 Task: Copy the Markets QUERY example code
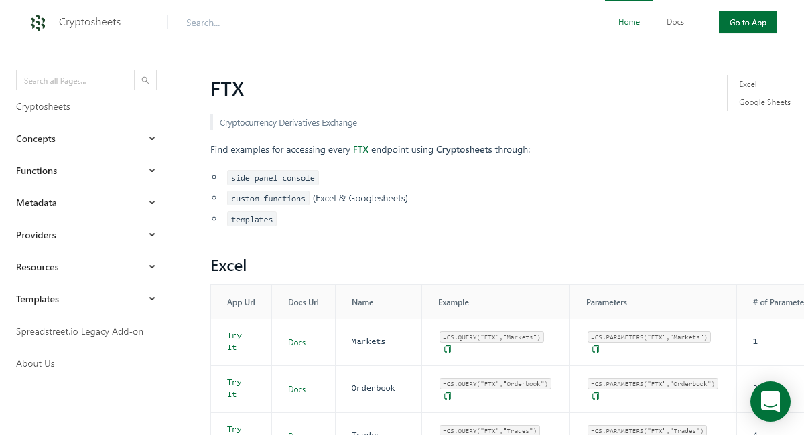[x=447, y=349]
